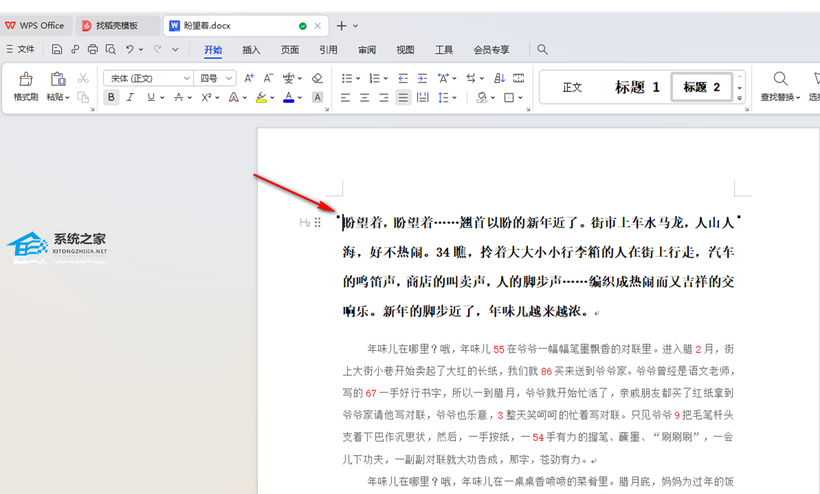This screenshot has width=820, height=494.
Task: Open the hamburger 文件 file menu
Action: click(x=21, y=49)
